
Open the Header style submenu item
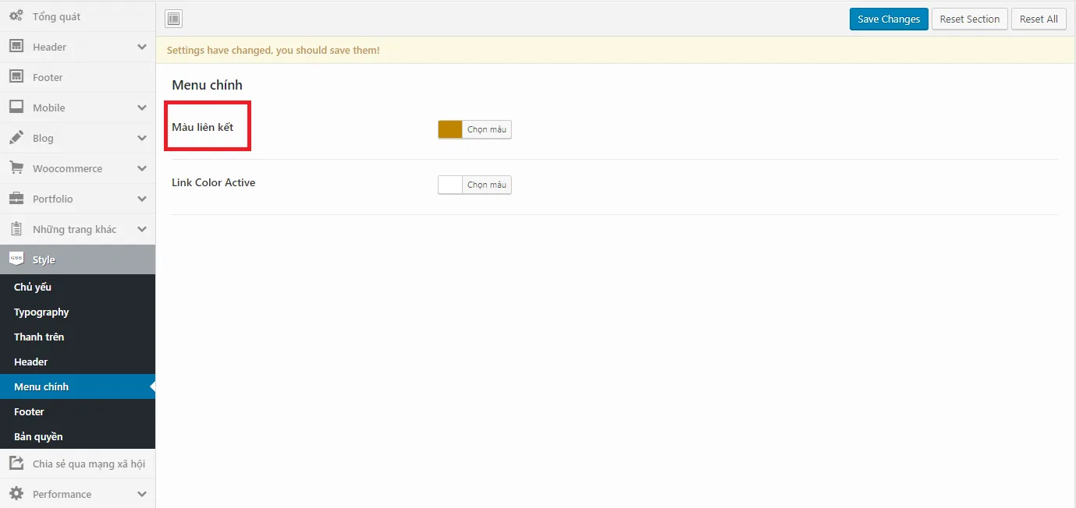[77, 362]
